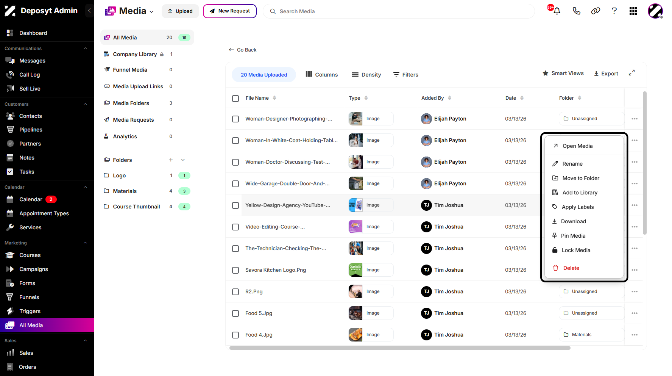Select the Yellow-Design-Agency-YouTube row checkbox
The image size is (672, 376).
(235, 205)
